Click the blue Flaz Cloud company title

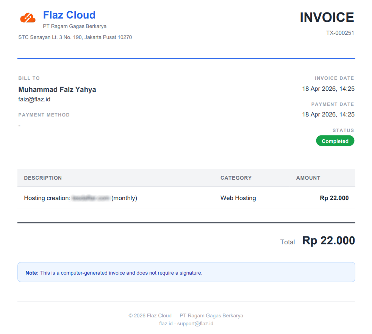[x=69, y=15]
